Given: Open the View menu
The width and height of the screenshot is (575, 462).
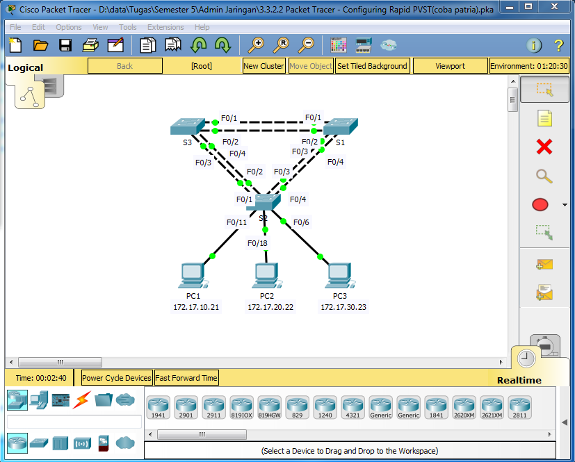Looking at the screenshot, I should coord(100,27).
